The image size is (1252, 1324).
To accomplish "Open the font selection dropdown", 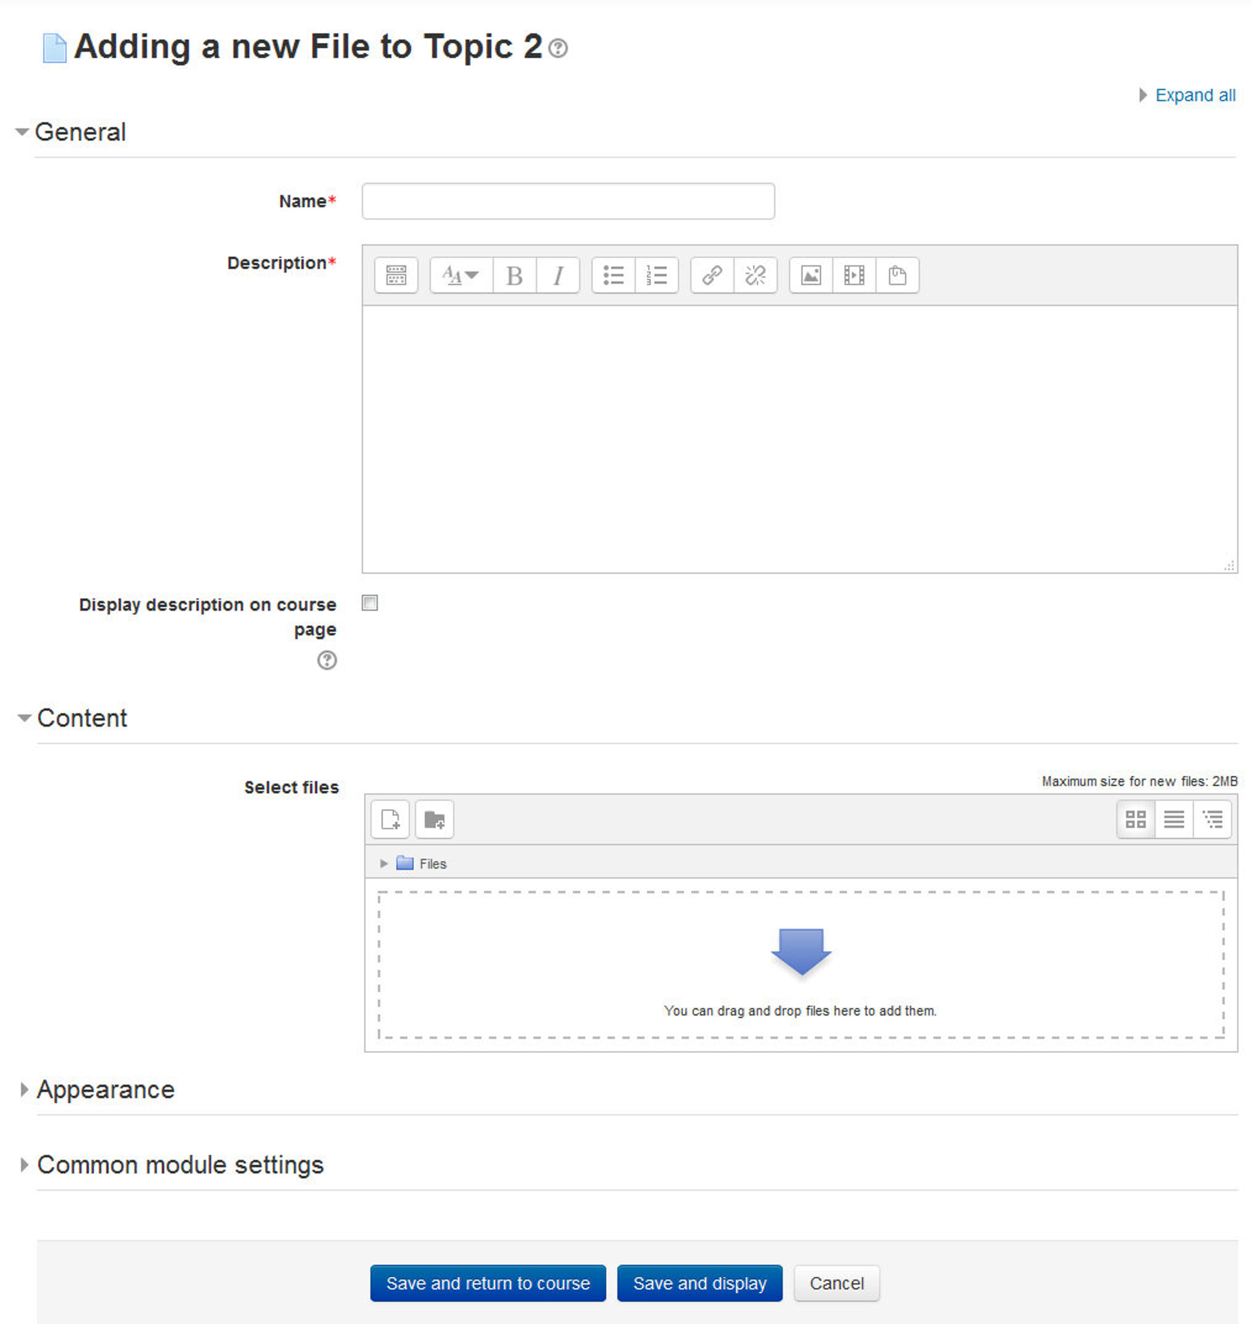I will coord(459,275).
